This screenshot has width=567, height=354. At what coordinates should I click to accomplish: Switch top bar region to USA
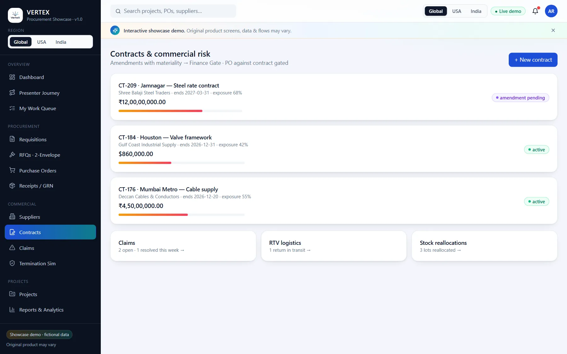pyautogui.click(x=456, y=11)
